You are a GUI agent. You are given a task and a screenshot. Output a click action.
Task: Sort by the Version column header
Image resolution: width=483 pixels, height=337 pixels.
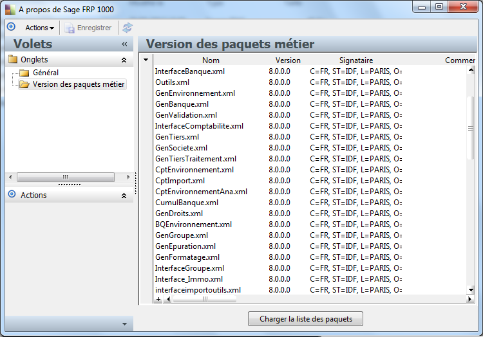tap(288, 60)
